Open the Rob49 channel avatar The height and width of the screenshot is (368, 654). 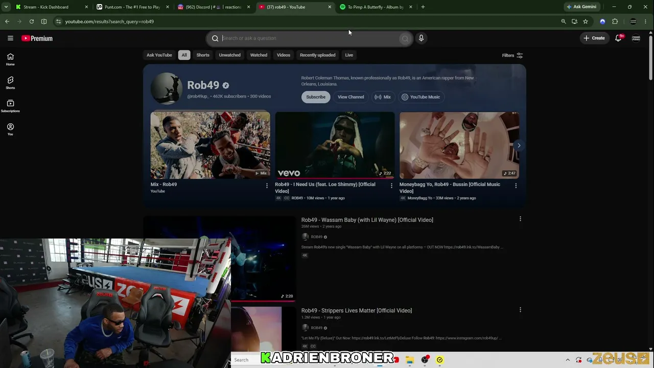click(166, 88)
